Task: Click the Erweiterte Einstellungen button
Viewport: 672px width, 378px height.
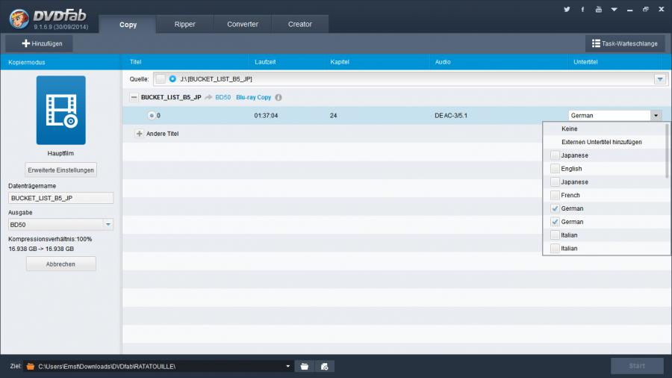Action: (x=61, y=170)
